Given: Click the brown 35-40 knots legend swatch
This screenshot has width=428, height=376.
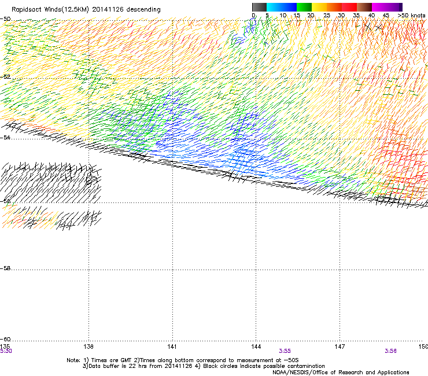Looking at the screenshot, I should pos(364,7).
